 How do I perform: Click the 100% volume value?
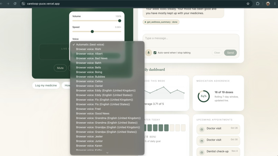click(118, 16)
